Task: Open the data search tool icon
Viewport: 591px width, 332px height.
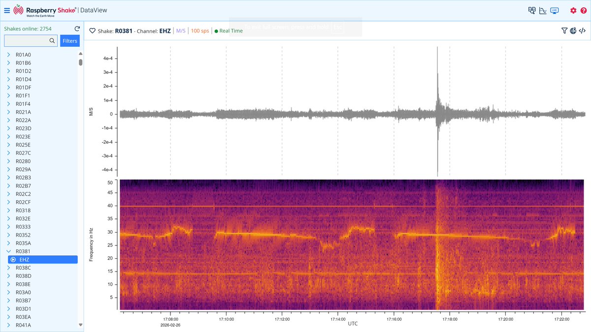Action: (x=532, y=10)
